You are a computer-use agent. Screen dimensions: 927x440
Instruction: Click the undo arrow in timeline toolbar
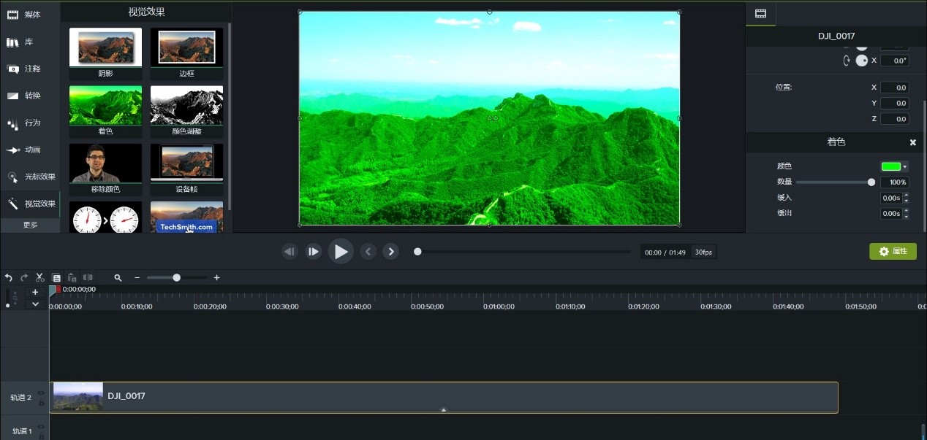click(9, 278)
